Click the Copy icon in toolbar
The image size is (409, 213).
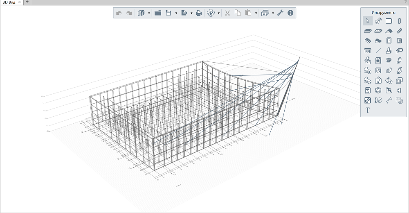pyautogui.click(x=238, y=13)
